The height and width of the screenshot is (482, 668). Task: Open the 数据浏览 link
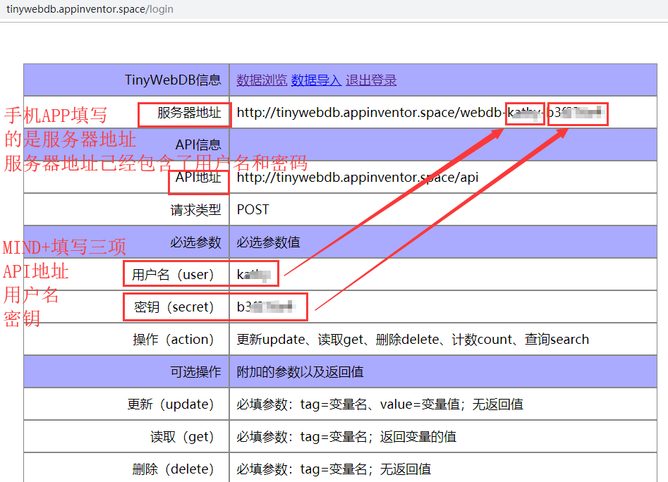tap(262, 80)
